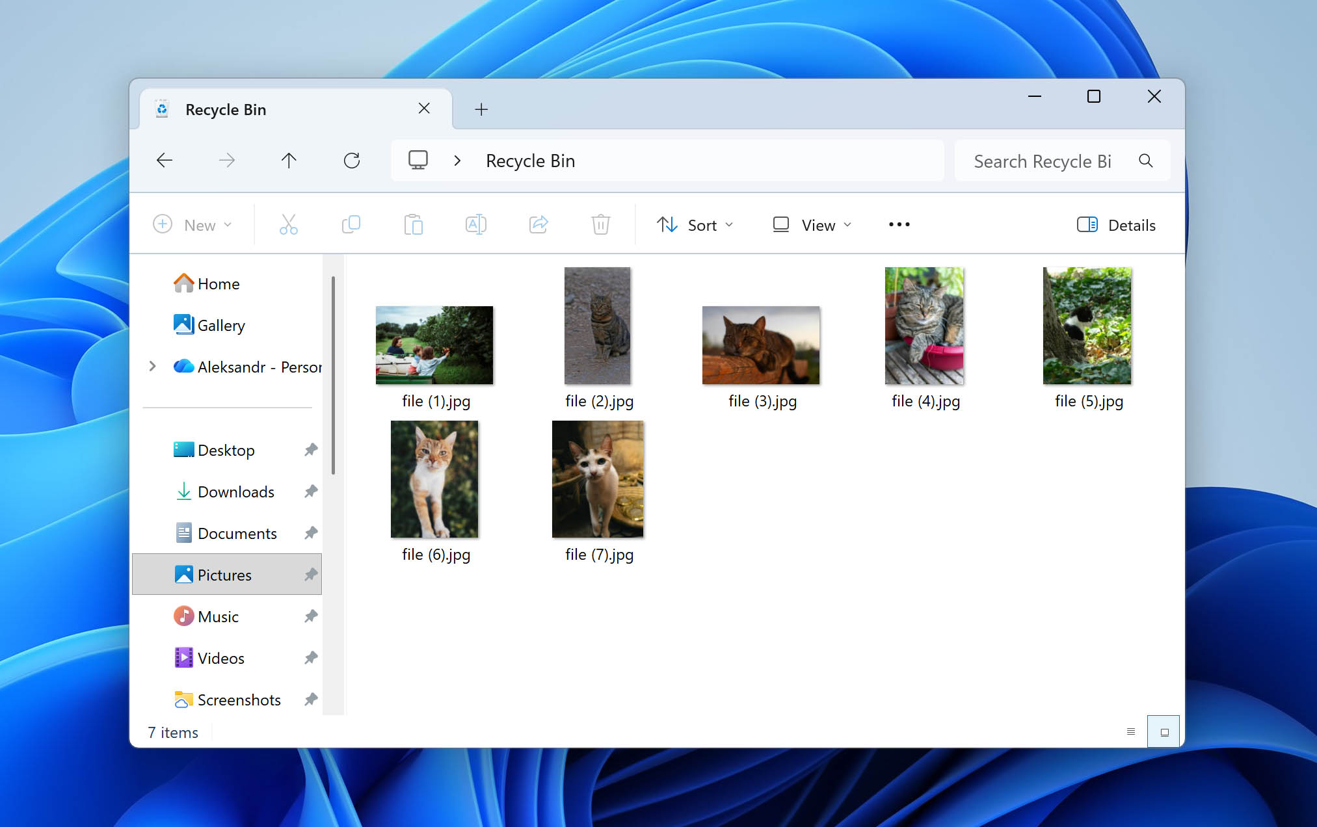Click the search magnifier icon
Viewport: 1317px width, 827px height.
(1145, 161)
